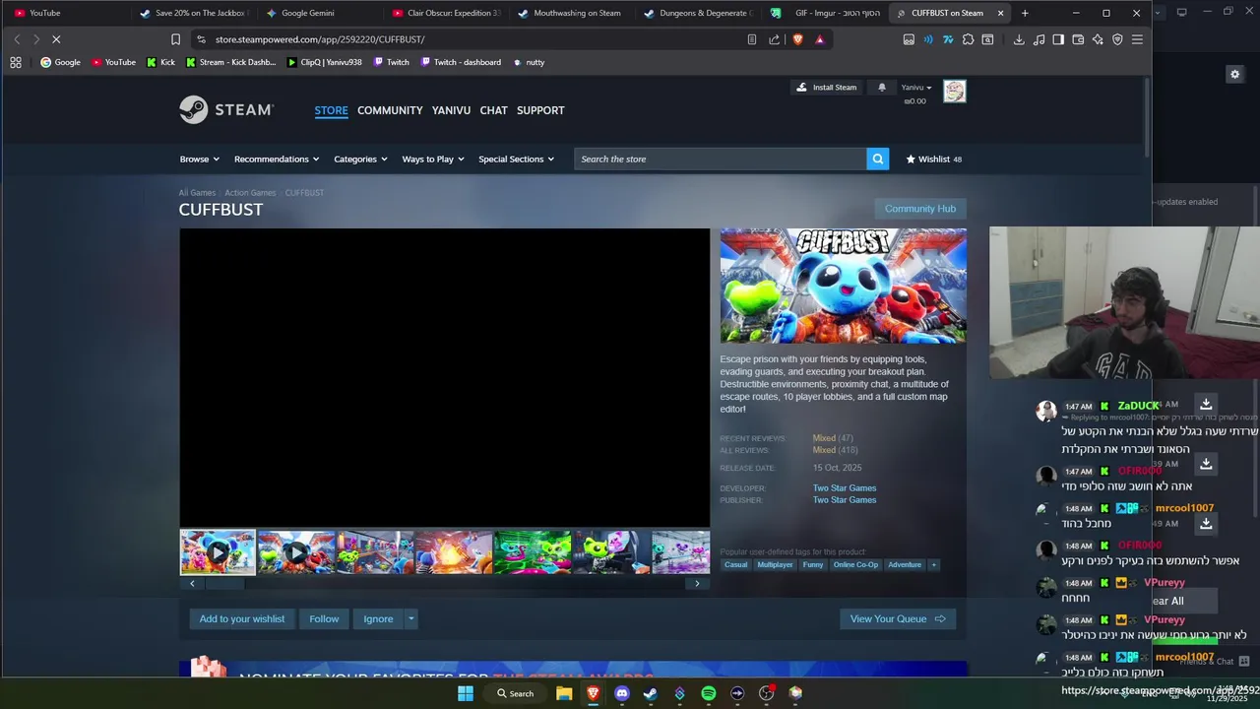Open the browser downloads arrow icon
The image size is (1260, 709).
[x=1019, y=39]
